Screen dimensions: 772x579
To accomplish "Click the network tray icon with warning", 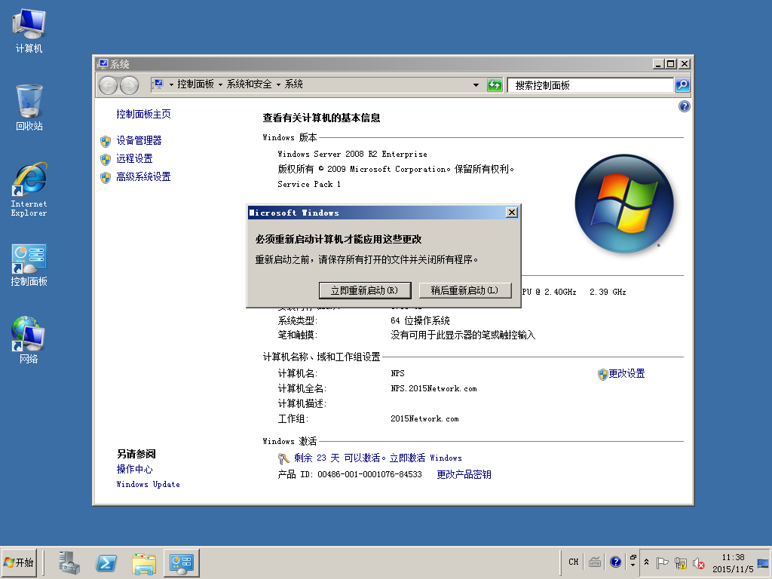I will 681,562.
